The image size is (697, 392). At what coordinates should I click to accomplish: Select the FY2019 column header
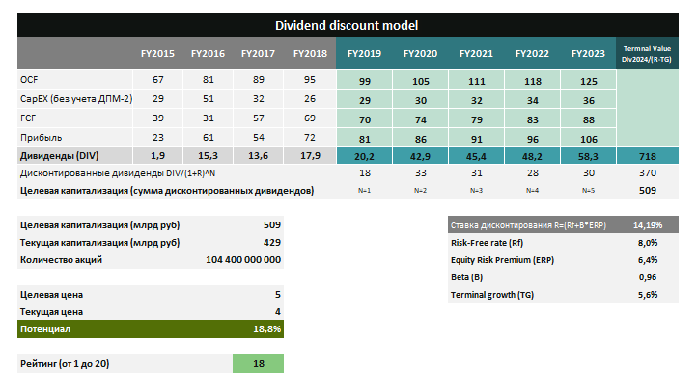(x=364, y=53)
